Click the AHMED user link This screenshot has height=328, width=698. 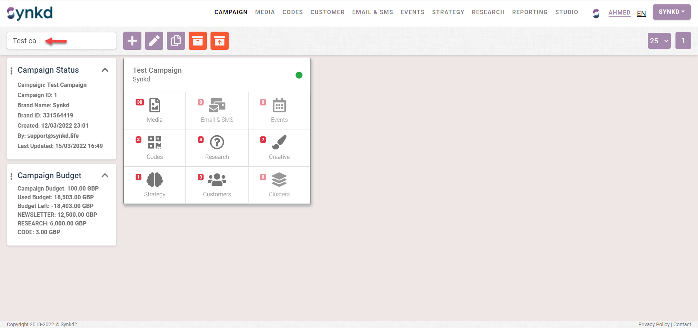pyautogui.click(x=619, y=12)
